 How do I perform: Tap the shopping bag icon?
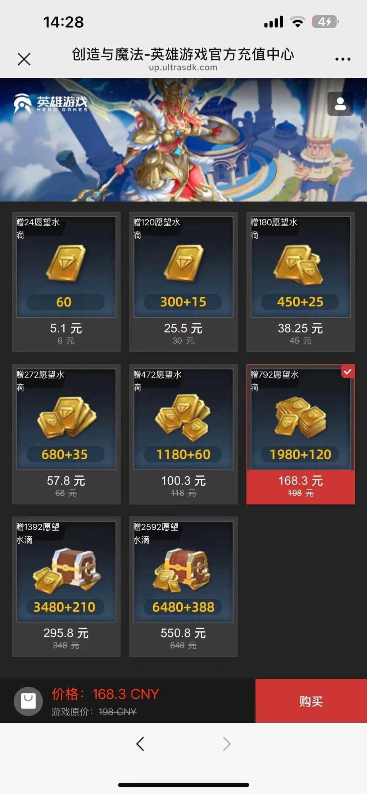click(x=28, y=701)
